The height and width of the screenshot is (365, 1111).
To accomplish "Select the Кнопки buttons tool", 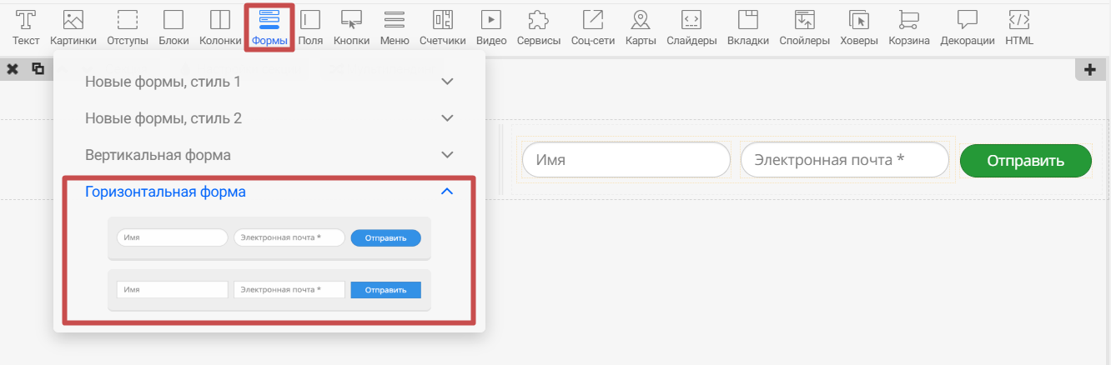I will pyautogui.click(x=351, y=26).
